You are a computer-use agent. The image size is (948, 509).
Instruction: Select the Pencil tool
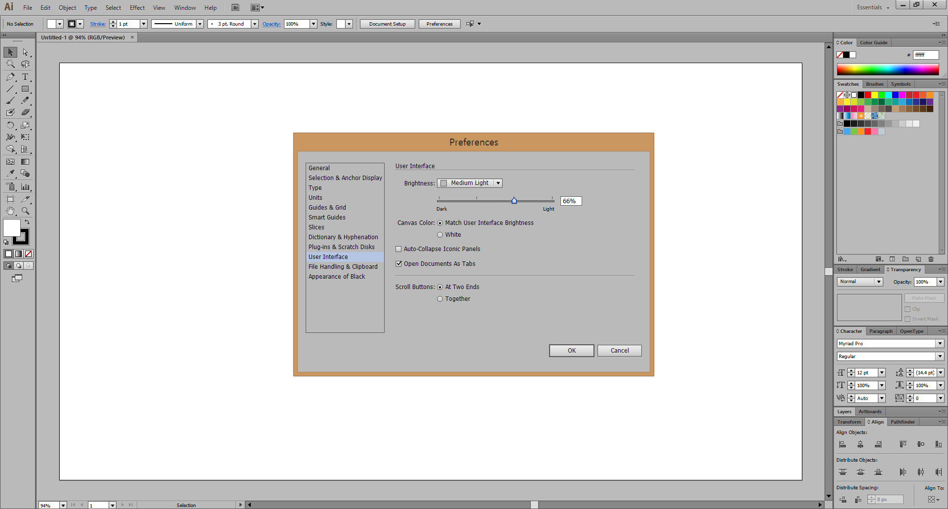tap(25, 101)
